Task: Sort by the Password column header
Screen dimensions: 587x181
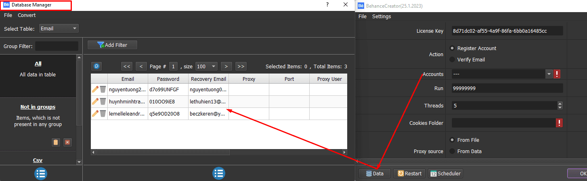Action: tap(168, 79)
